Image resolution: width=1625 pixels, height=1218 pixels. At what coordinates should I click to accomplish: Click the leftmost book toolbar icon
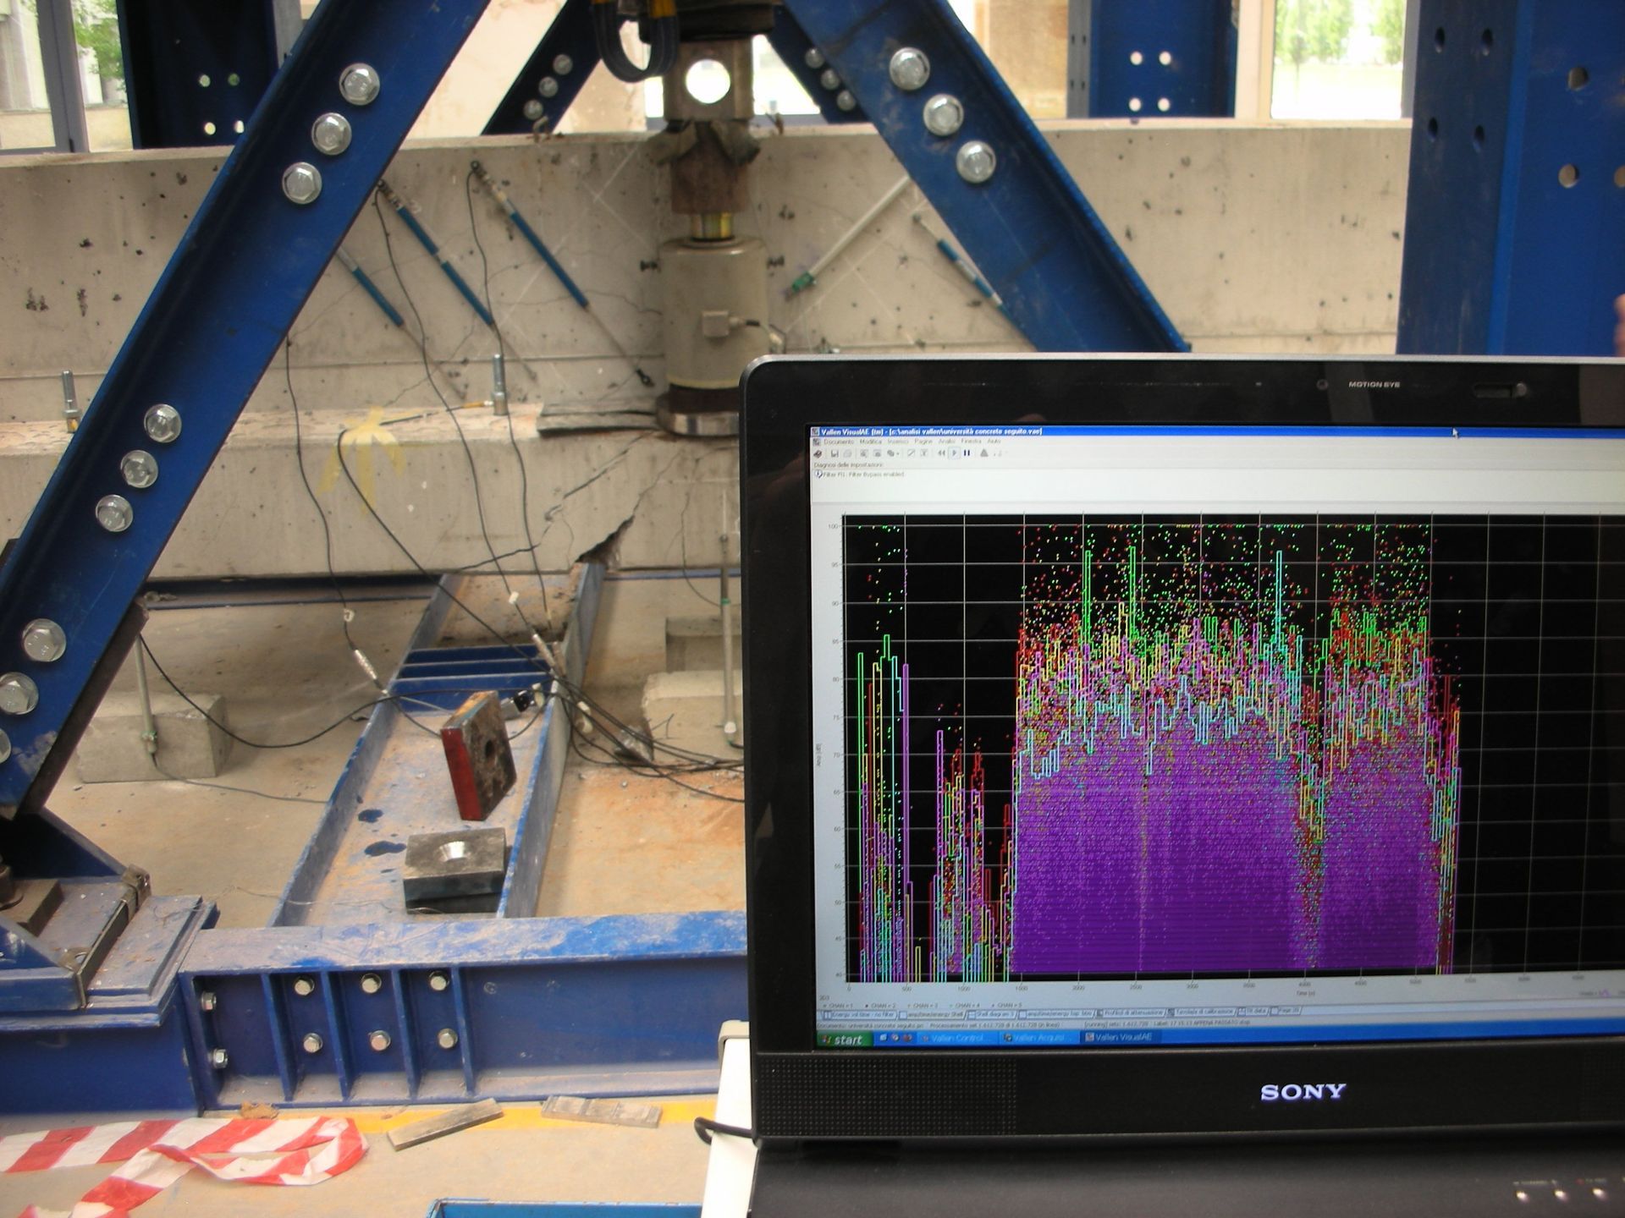[818, 453]
